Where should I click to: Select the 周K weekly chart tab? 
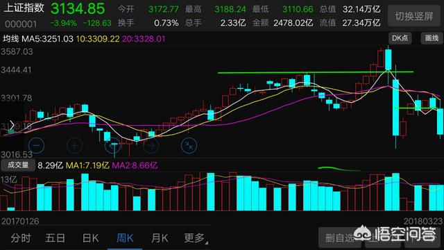coord(125,237)
